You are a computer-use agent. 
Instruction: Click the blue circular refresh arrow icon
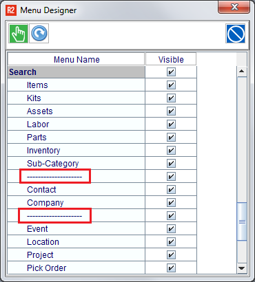(39, 34)
